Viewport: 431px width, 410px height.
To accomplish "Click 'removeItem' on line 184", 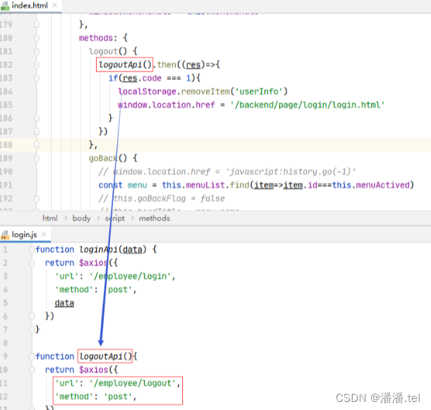I will tap(205, 91).
